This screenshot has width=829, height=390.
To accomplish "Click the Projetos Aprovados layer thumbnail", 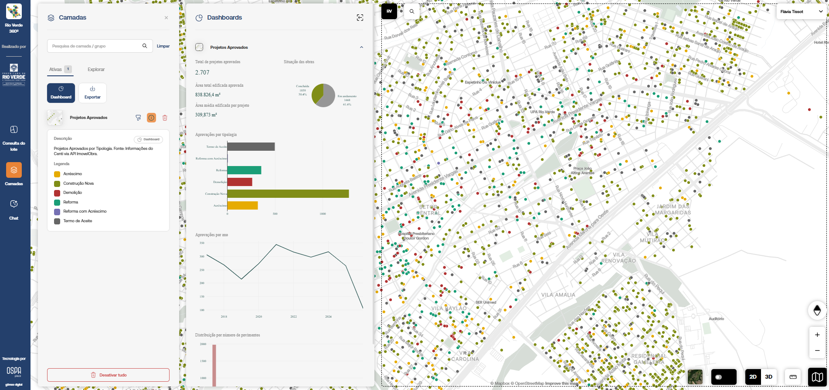I will [x=55, y=118].
